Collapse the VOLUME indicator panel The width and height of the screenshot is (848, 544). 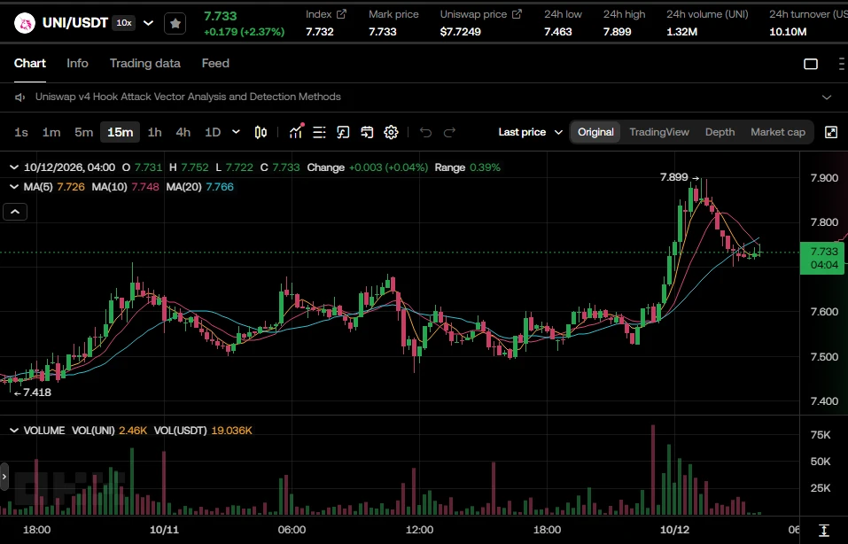point(14,431)
